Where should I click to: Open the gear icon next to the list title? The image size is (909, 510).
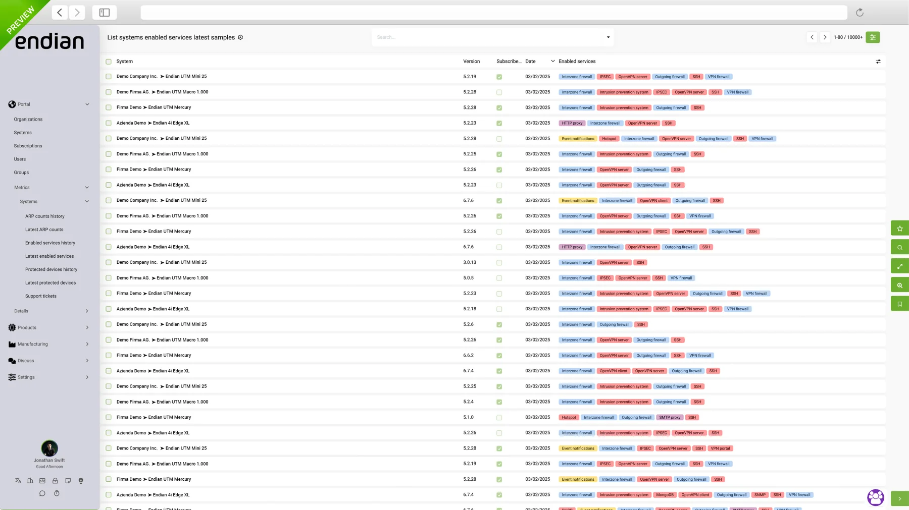tap(240, 37)
